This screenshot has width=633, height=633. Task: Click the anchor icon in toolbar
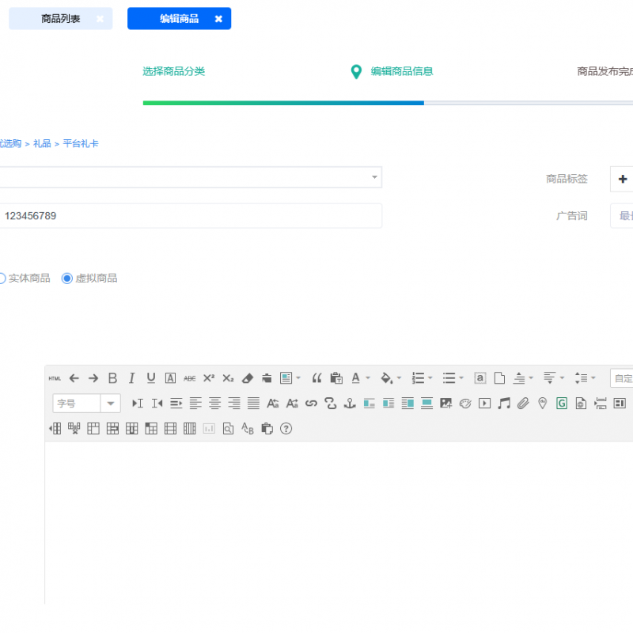(350, 404)
